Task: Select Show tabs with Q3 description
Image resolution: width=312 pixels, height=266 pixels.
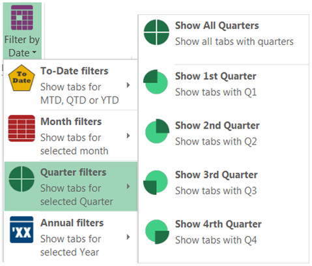Action: pyautogui.click(x=216, y=191)
